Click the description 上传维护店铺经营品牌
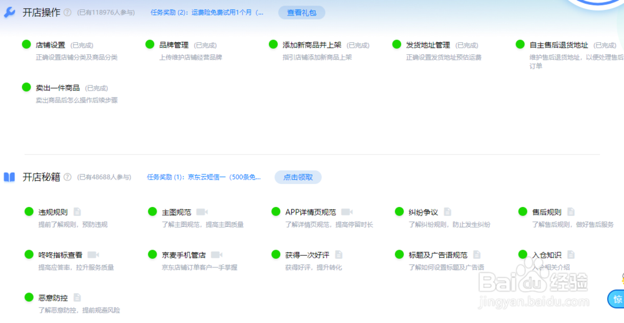This screenshot has height=323, width=624. [x=190, y=57]
